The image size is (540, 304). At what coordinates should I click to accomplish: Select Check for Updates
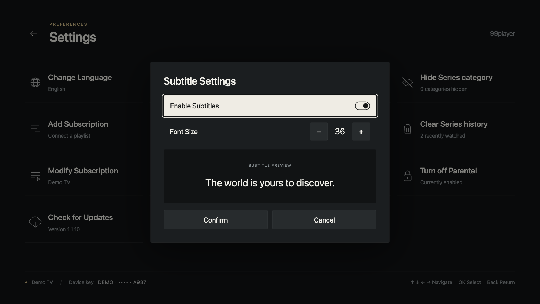pyautogui.click(x=84, y=223)
